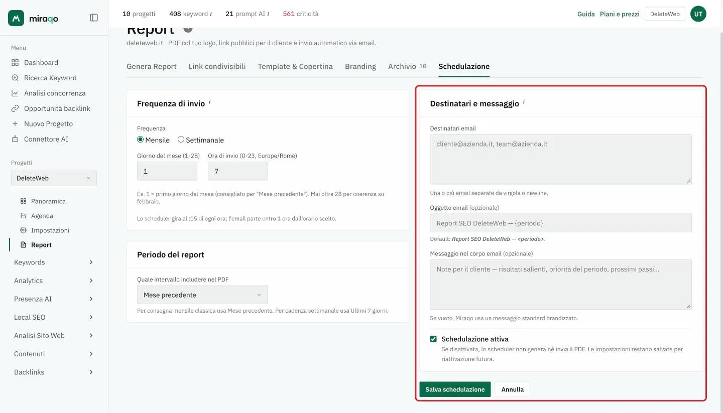Open the DeleteWeb project selector dropdown
Image resolution: width=723 pixels, height=413 pixels.
[x=54, y=178]
